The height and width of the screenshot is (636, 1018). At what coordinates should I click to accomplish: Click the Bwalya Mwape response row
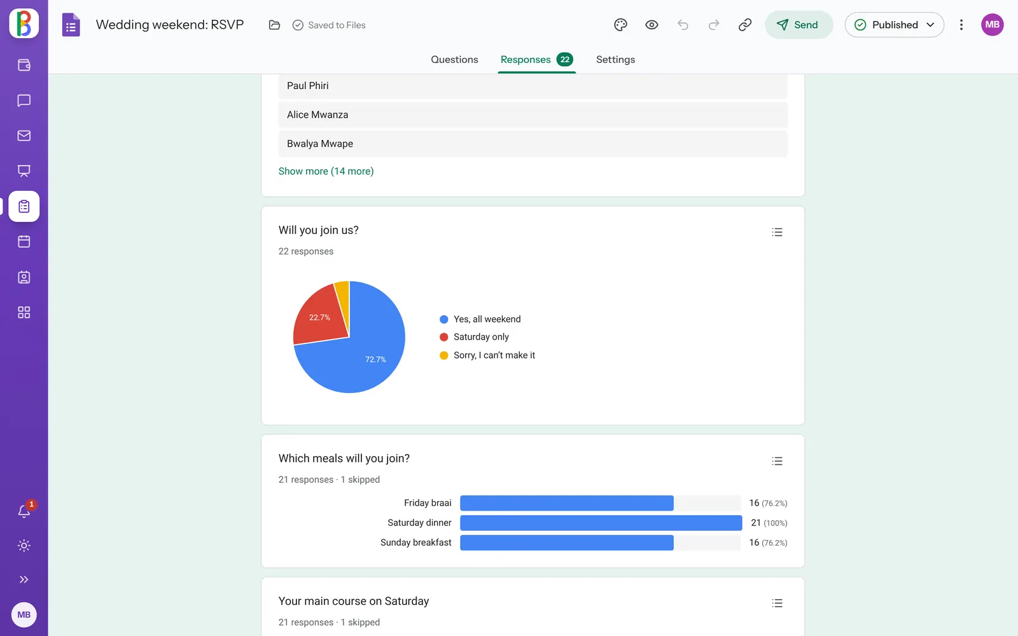click(x=533, y=144)
